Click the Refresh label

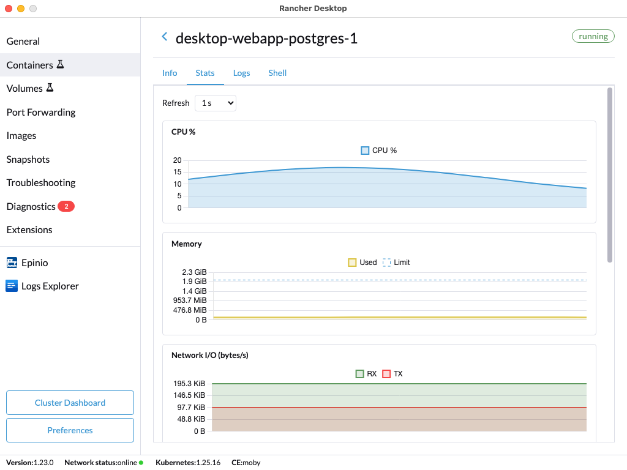pos(176,103)
